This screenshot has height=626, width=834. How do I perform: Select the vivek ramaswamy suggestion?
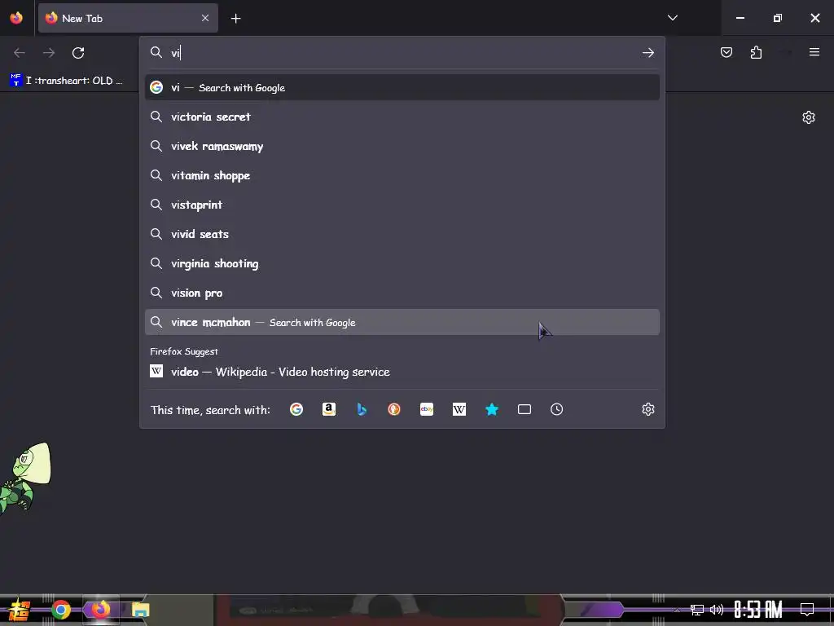coord(402,146)
